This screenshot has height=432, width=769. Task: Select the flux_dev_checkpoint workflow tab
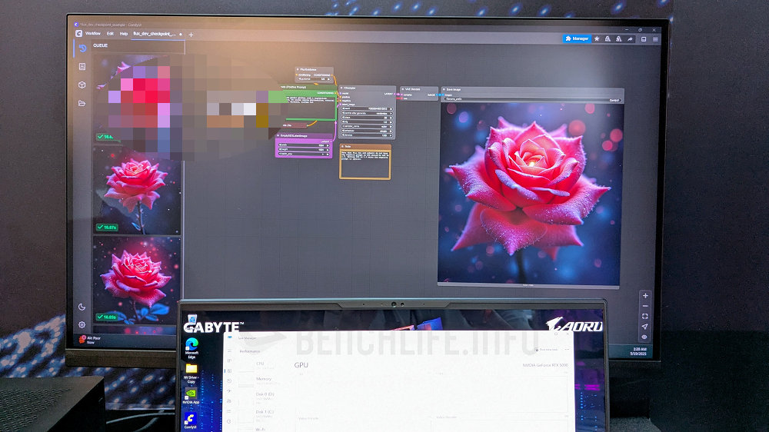coord(157,34)
